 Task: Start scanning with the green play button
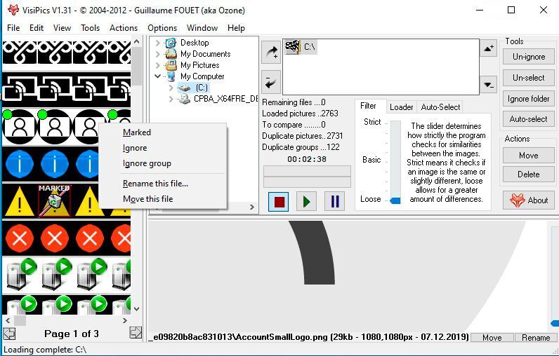(306, 202)
